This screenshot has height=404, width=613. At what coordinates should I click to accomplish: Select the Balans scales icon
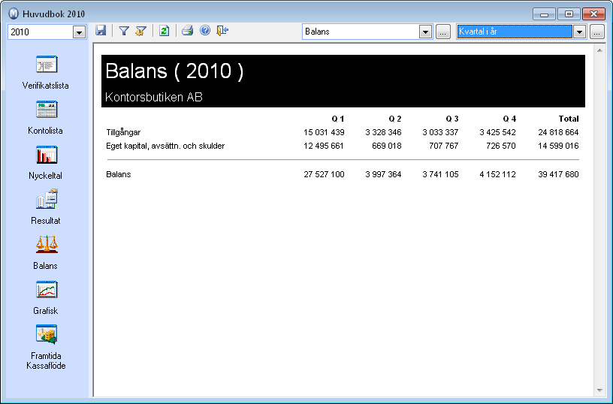[x=47, y=245]
